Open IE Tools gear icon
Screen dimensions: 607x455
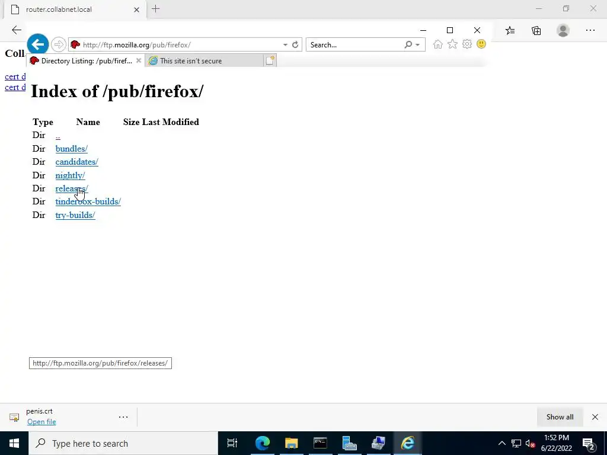tap(467, 44)
